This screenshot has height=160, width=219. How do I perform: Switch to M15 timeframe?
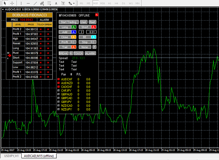point(96,3)
